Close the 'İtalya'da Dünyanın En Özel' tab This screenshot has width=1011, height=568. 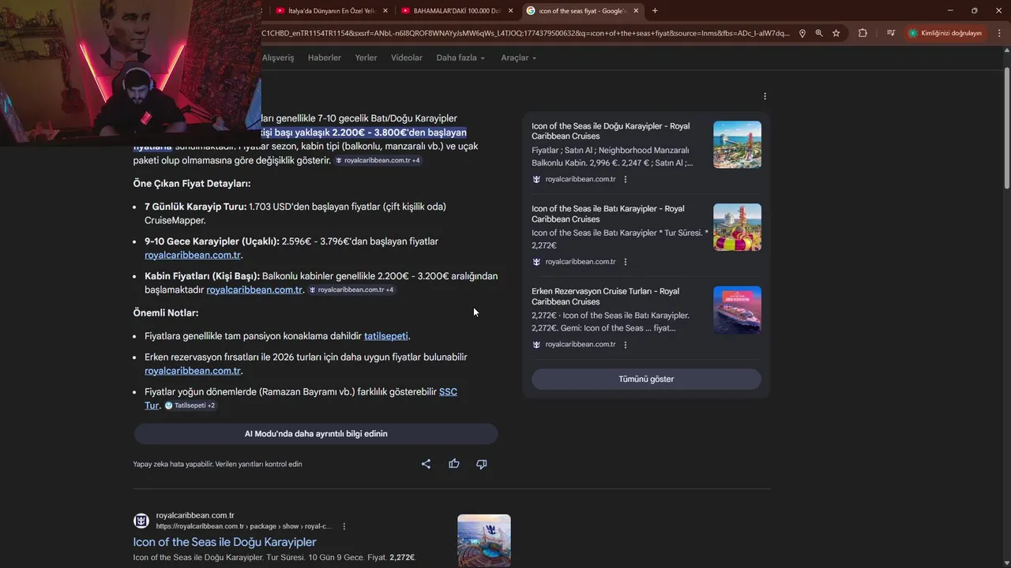(x=385, y=10)
